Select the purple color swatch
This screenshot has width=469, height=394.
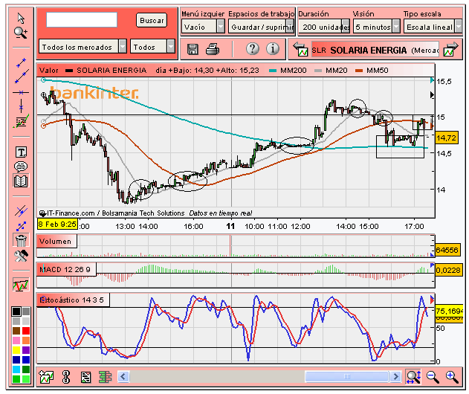point(26,350)
